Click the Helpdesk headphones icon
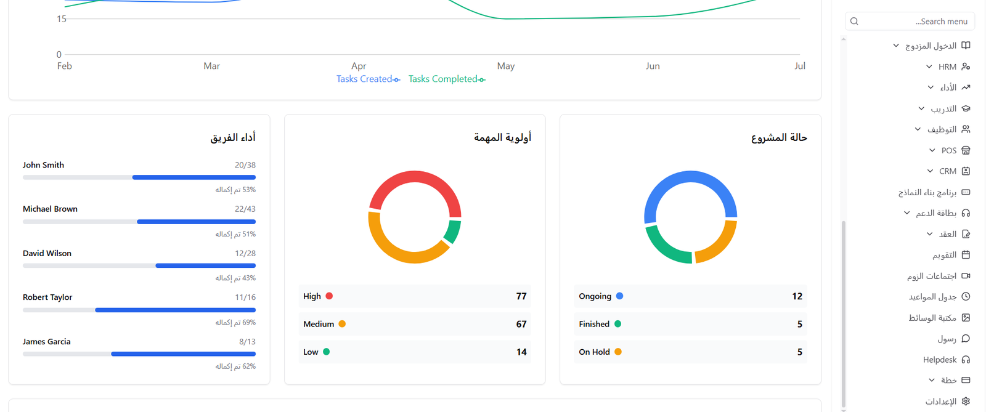The height and width of the screenshot is (412, 986). (966, 360)
